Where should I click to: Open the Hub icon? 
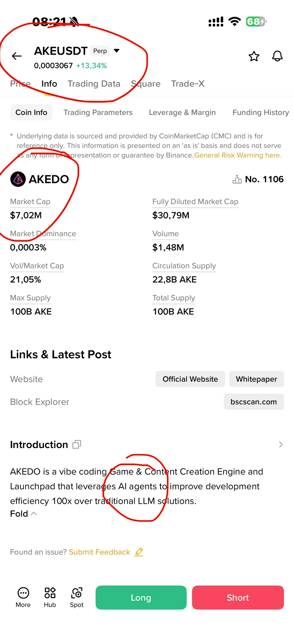(x=50, y=593)
